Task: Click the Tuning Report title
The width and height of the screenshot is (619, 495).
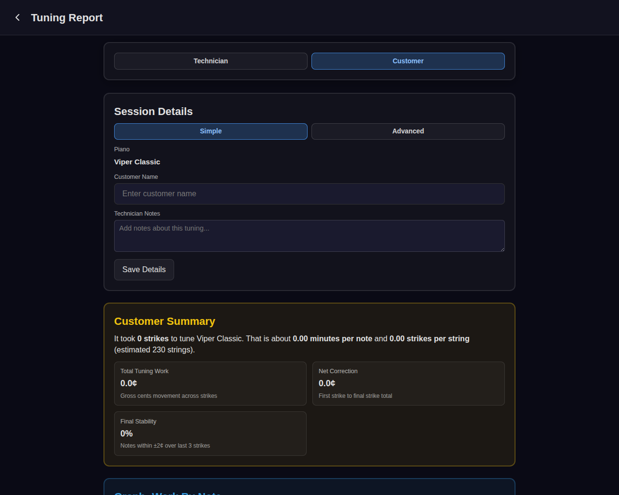Action: coord(67,17)
